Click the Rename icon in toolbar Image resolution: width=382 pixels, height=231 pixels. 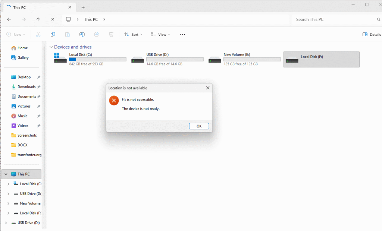(82, 34)
